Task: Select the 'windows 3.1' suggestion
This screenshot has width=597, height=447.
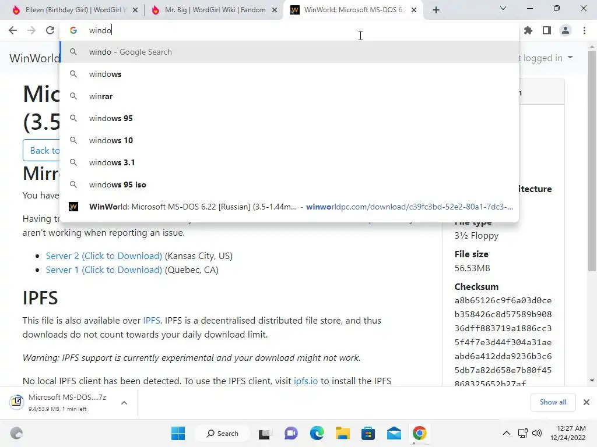Action: point(289,162)
